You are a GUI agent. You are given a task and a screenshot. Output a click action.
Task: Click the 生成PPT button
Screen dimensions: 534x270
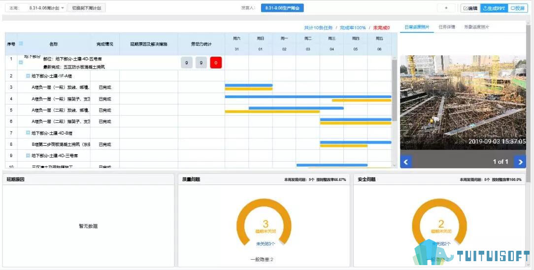[x=494, y=8]
